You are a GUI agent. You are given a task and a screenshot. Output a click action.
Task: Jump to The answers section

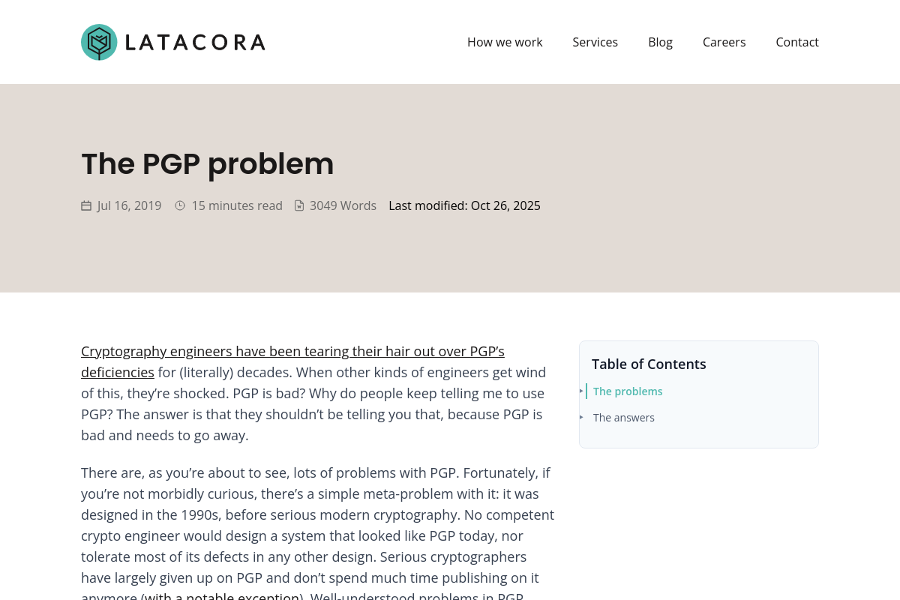click(x=624, y=418)
